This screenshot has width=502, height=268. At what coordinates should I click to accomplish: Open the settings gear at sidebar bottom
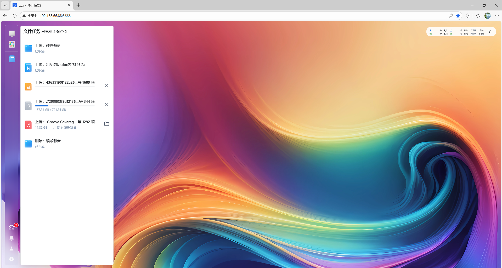pos(12,259)
